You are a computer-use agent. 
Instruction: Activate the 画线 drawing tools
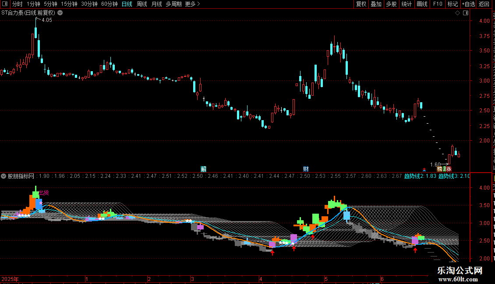click(422, 4)
